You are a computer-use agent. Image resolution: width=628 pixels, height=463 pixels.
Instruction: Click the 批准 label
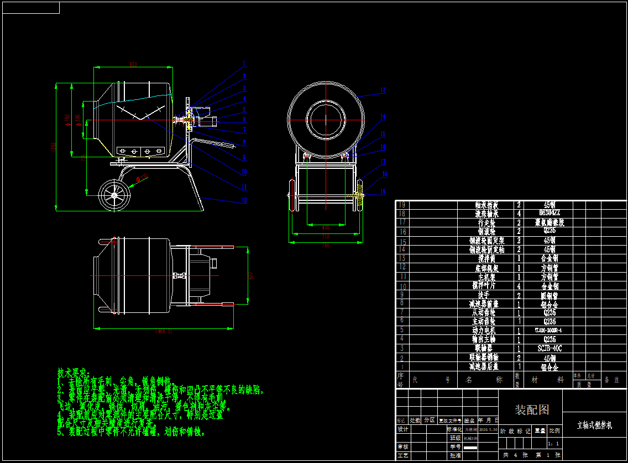pos(454,455)
